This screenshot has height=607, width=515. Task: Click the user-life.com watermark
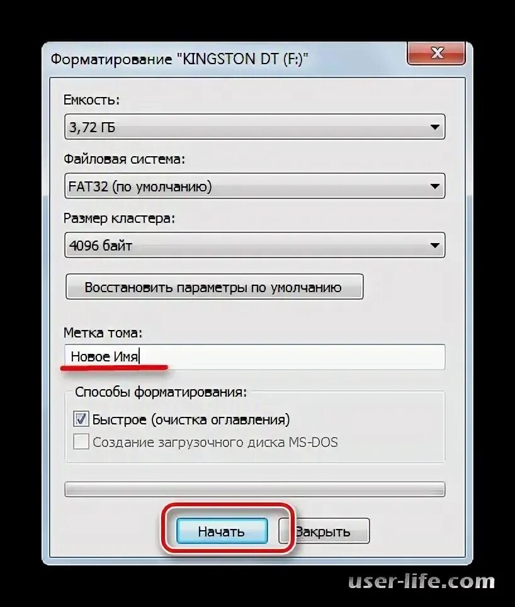pos(421,581)
